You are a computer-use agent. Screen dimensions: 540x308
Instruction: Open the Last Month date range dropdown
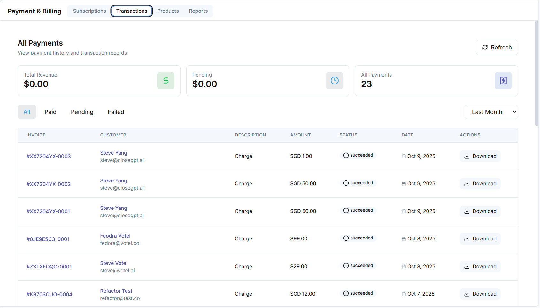coord(491,112)
